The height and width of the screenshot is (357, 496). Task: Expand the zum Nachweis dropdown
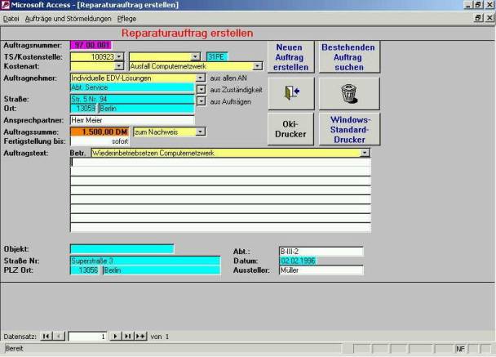click(x=200, y=132)
